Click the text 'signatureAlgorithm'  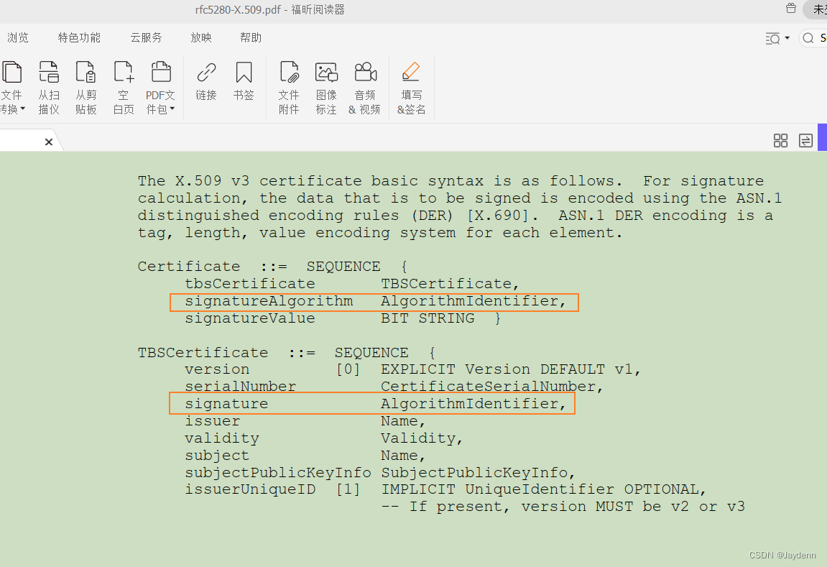click(x=269, y=301)
